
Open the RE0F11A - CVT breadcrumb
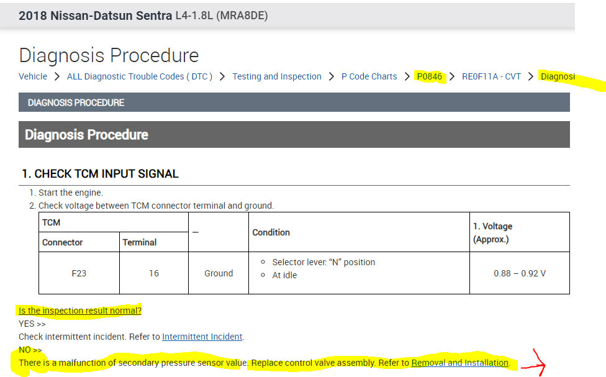point(491,76)
